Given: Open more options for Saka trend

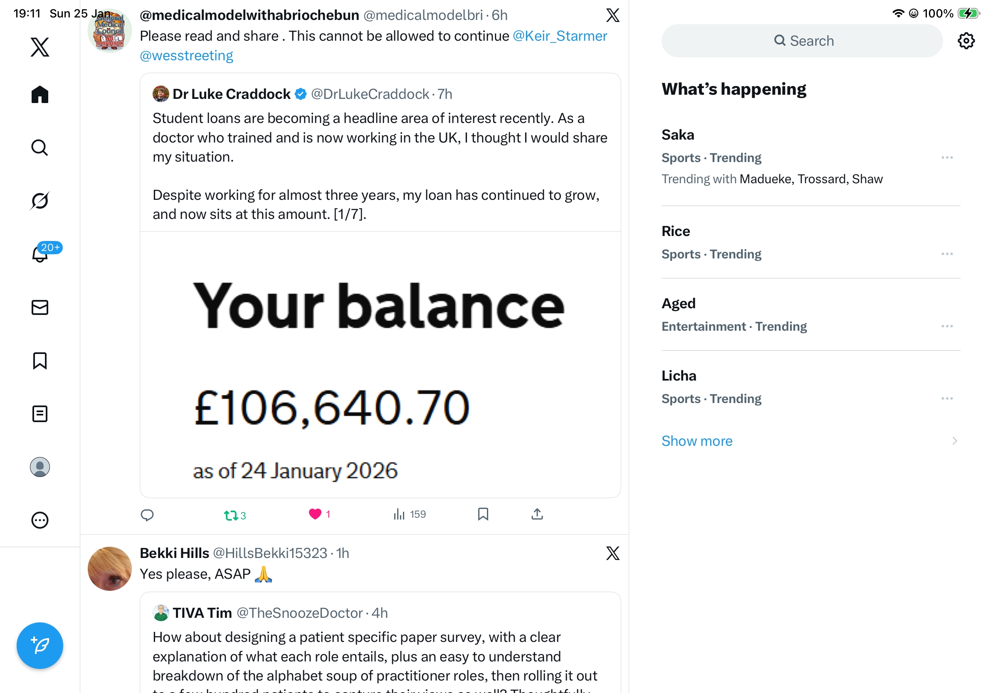Looking at the screenshot, I should point(946,158).
